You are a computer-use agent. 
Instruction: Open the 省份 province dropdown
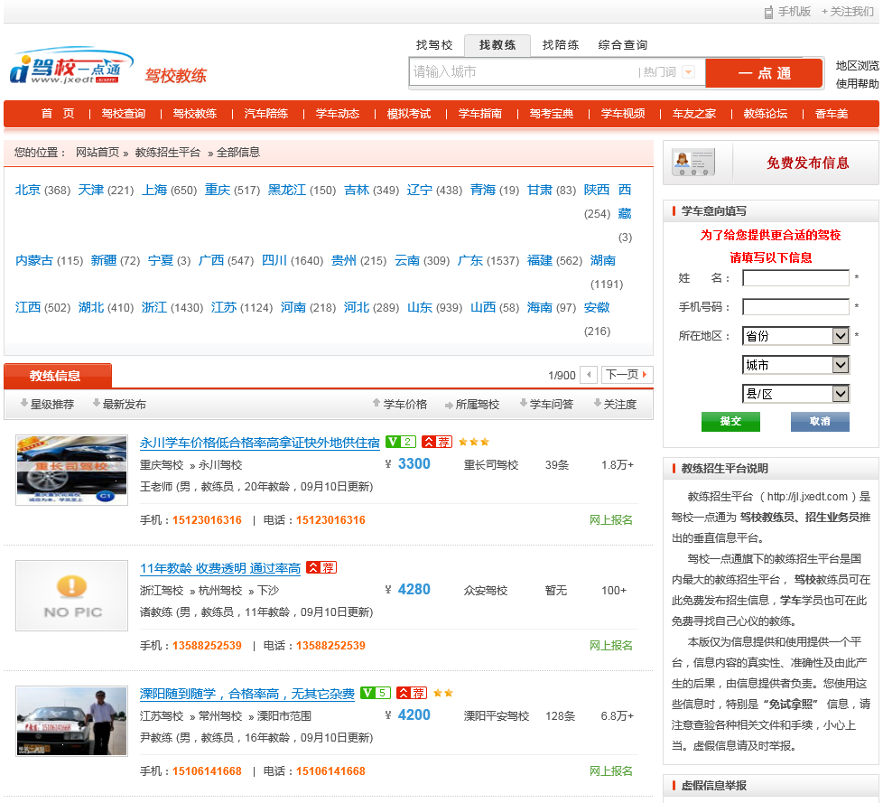point(795,336)
